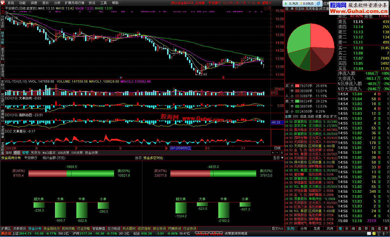Image resolution: width=390 pixels, height=237 pixels.
Task: Click the buy/sell ratio bar in 资金流向分布
Action: coord(71,174)
